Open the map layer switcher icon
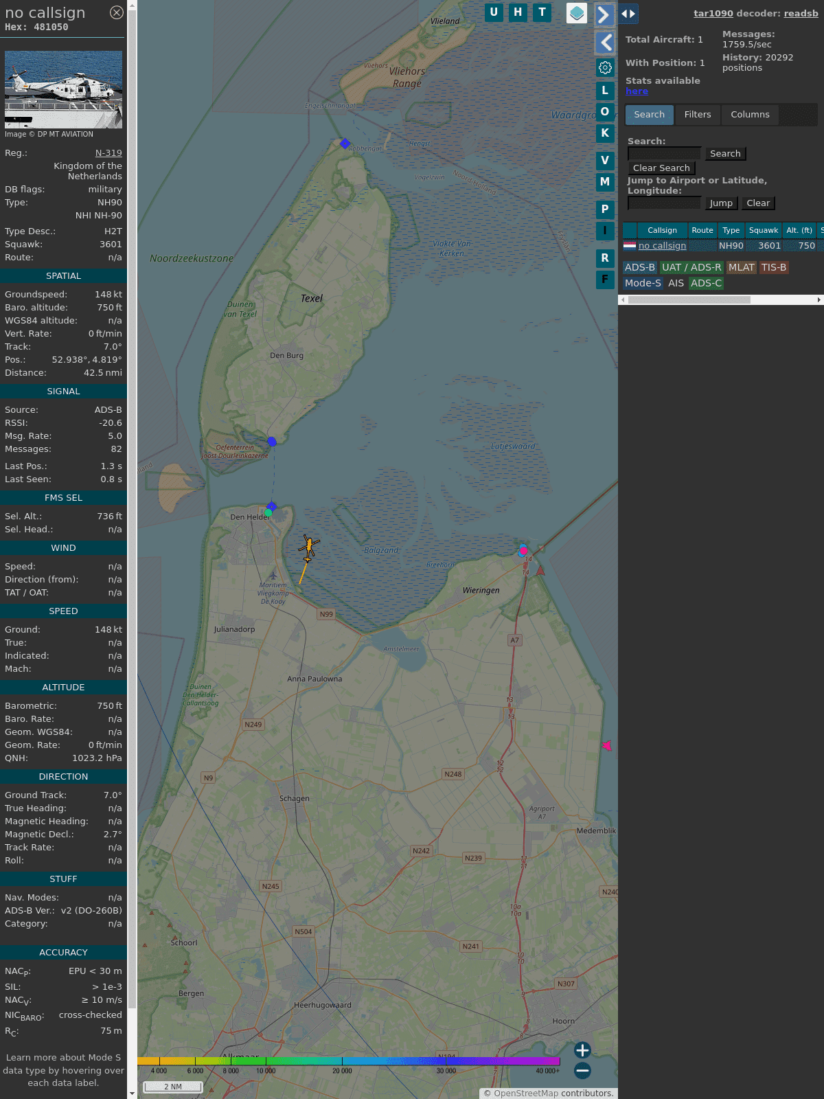 pyautogui.click(x=577, y=13)
